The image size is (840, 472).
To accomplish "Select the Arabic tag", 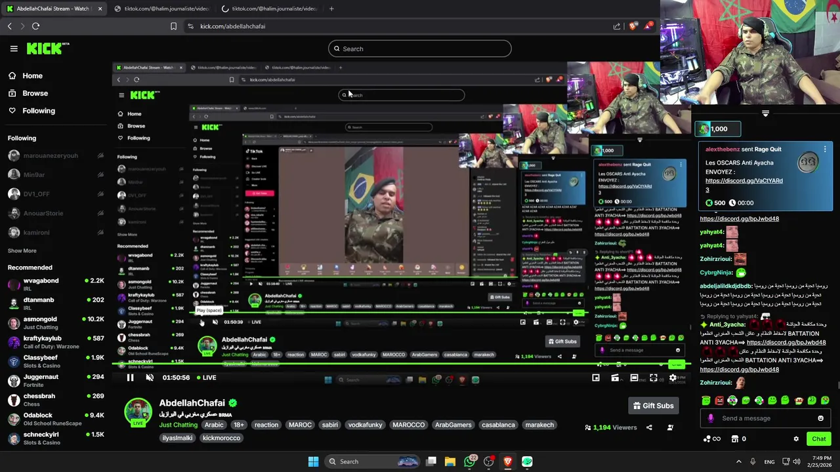I will point(214,425).
